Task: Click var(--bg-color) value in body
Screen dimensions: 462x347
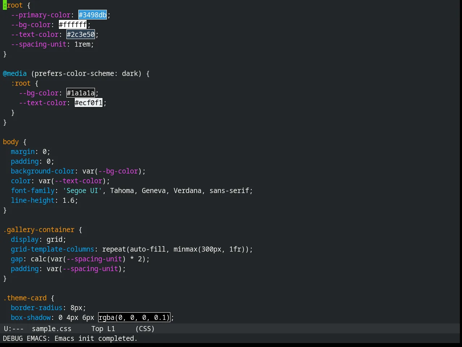Action: [112, 171]
